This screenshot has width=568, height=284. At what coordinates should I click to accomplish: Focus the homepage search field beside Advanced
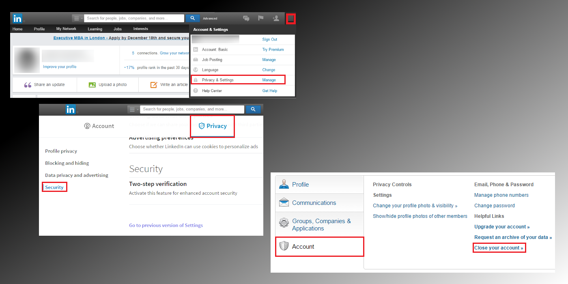pos(134,18)
